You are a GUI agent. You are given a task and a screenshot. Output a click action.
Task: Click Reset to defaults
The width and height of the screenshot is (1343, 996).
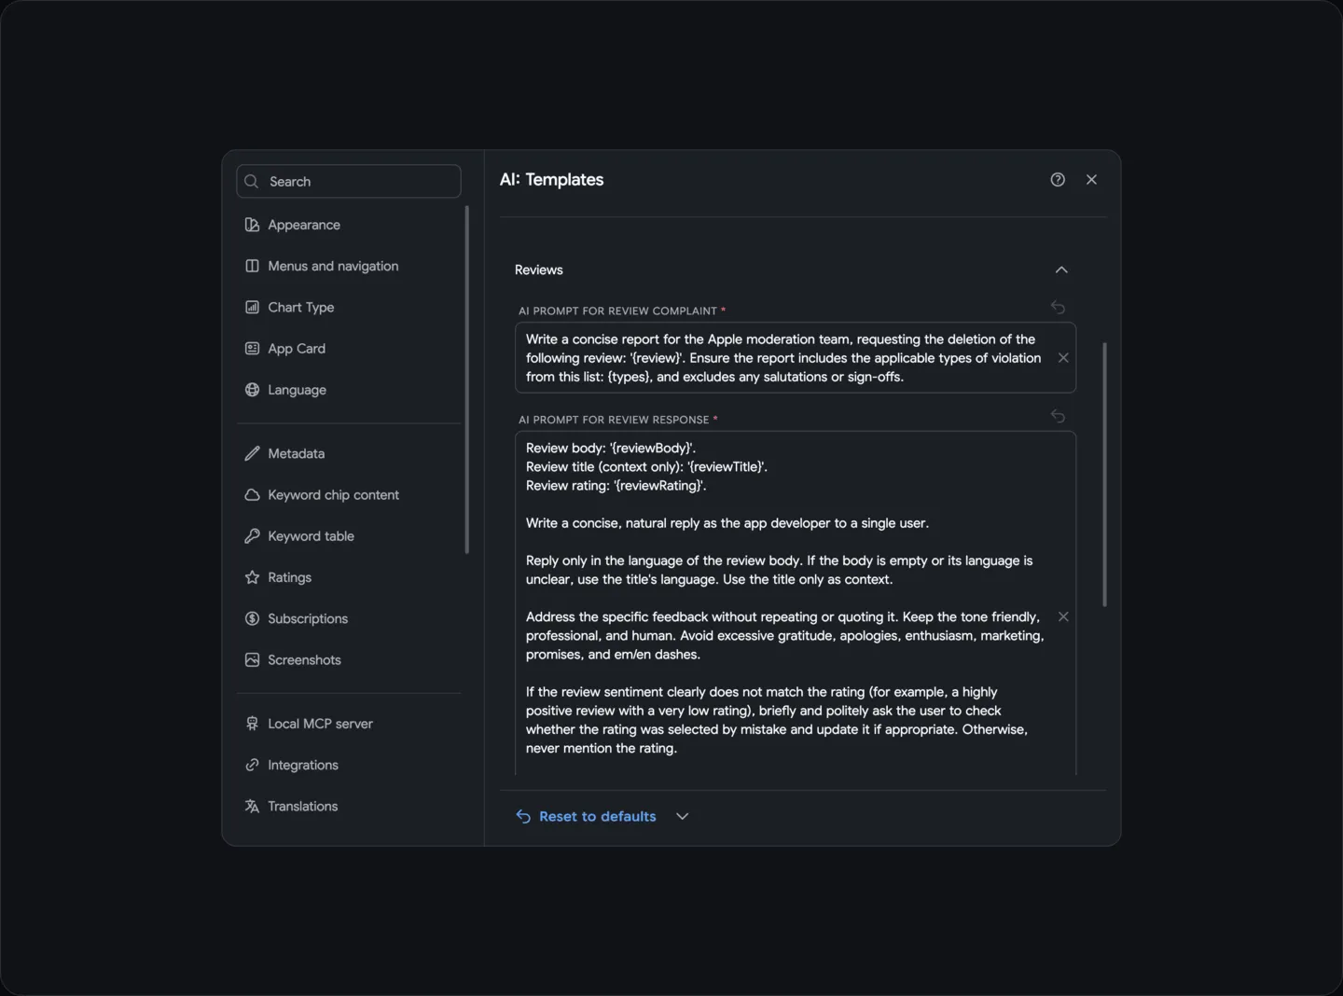click(x=586, y=816)
